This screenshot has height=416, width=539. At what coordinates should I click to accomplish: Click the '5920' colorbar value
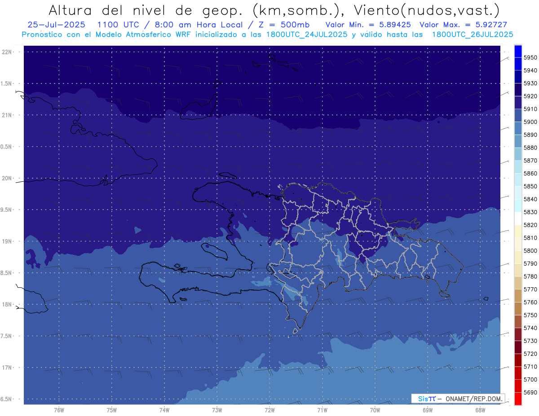pyautogui.click(x=530, y=96)
